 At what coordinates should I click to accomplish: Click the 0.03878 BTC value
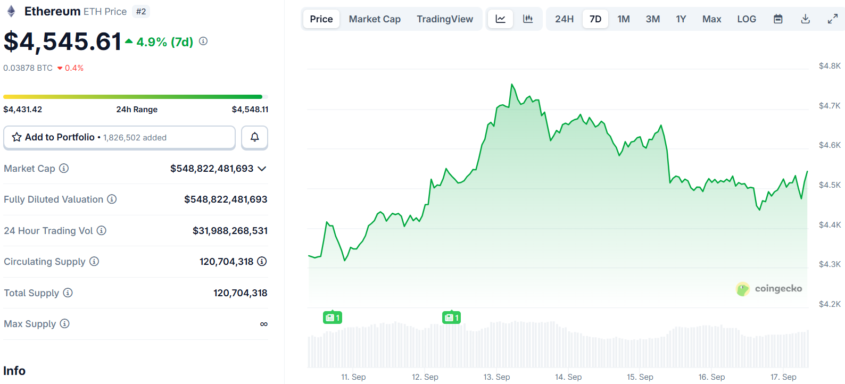point(28,68)
